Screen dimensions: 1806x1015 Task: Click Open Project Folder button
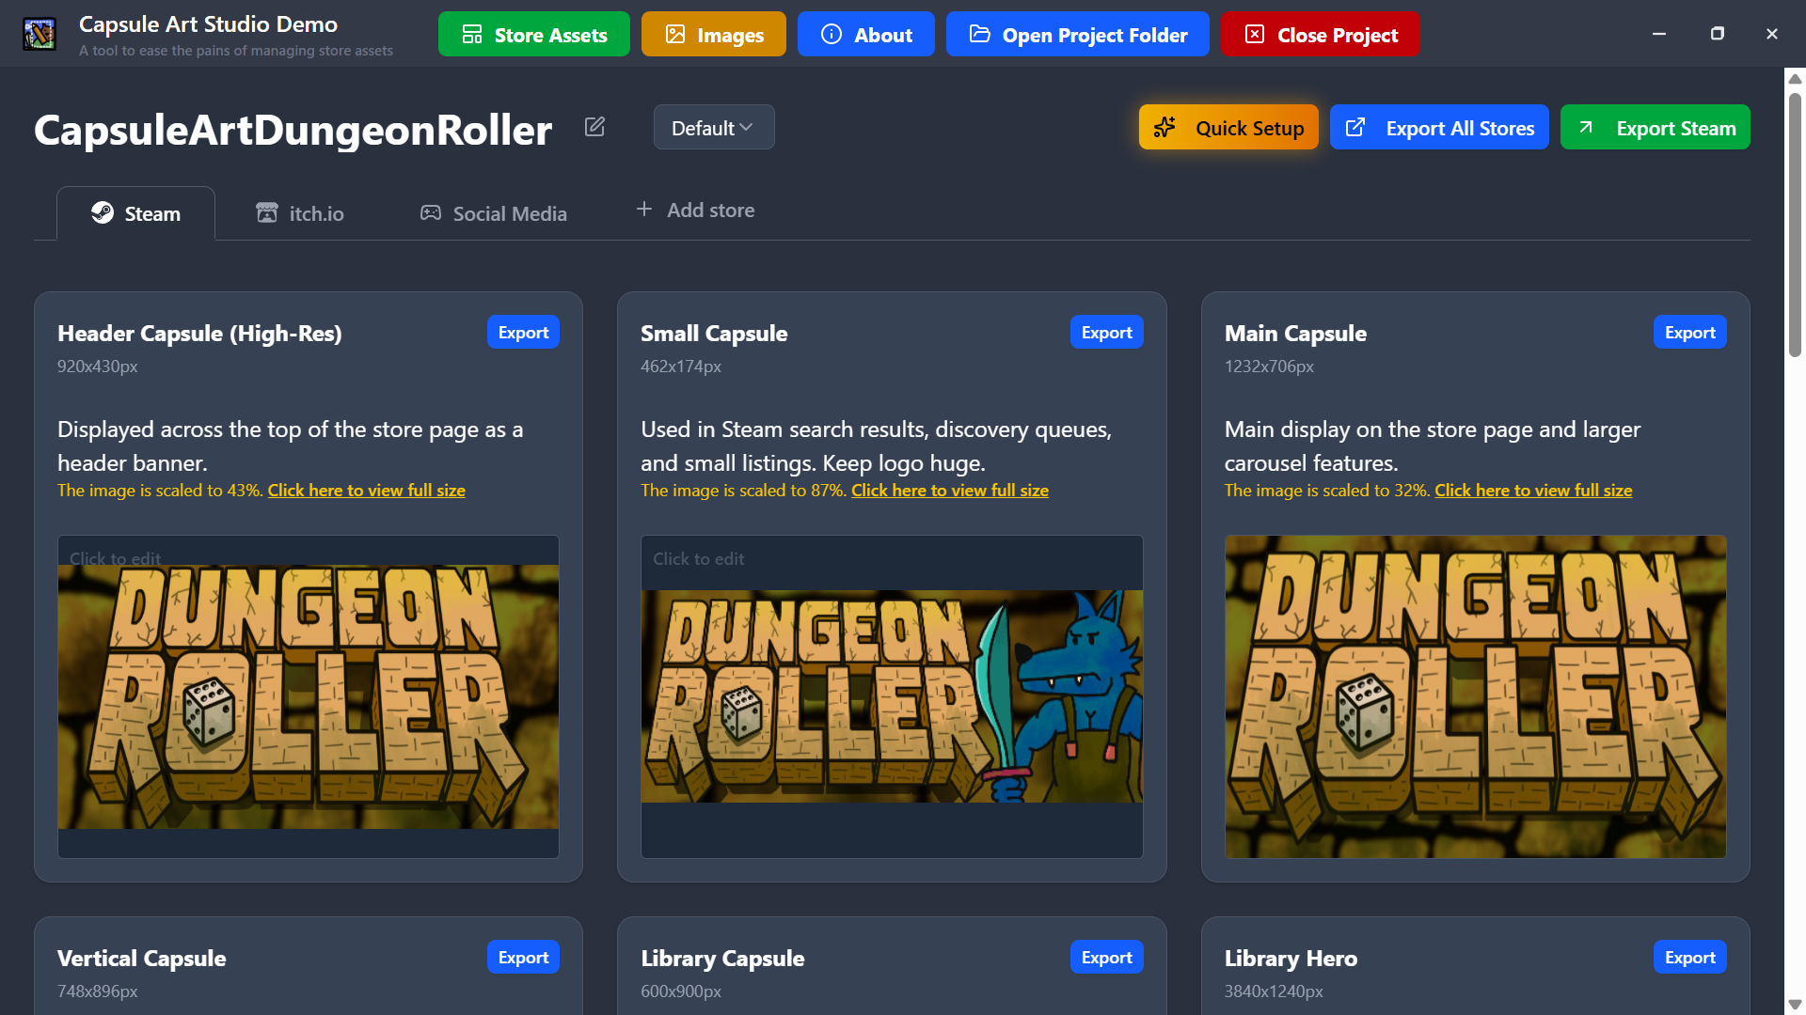1077,35
